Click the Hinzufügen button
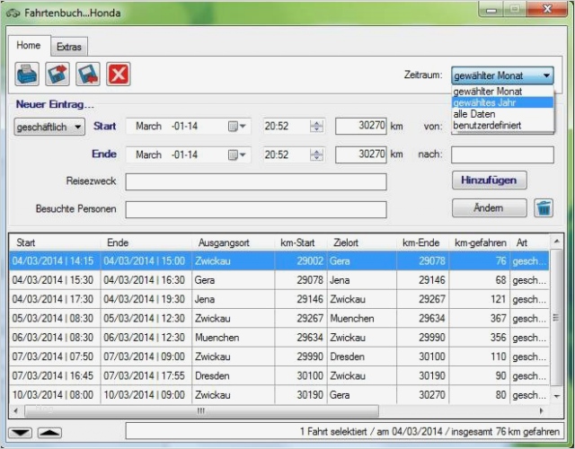This screenshot has width=575, height=449. [x=489, y=180]
